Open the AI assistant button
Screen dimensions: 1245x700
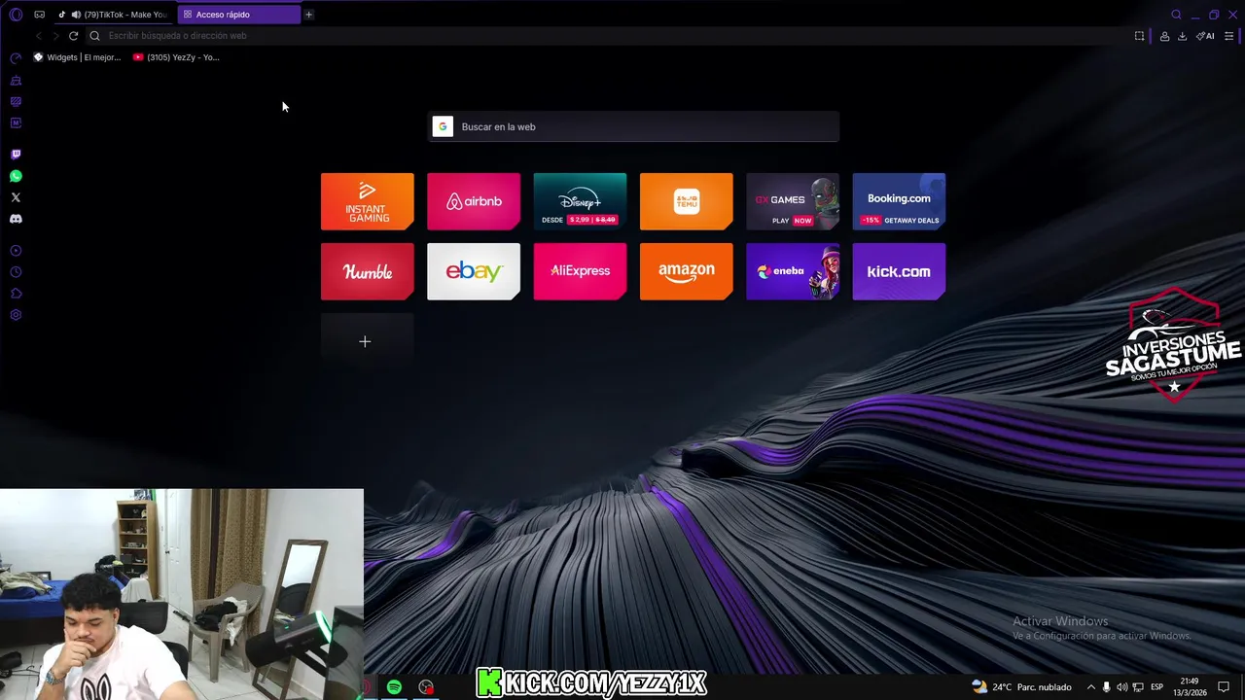(1205, 36)
